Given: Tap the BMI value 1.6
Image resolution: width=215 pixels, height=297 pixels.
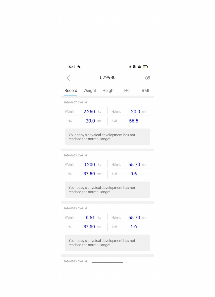Looking at the screenshot, I should [134, 227].
